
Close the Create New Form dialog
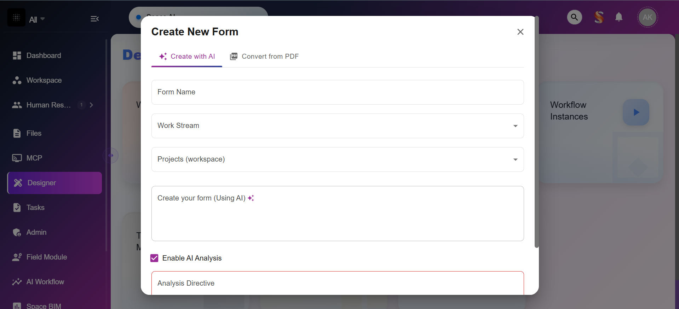[520, 32]
